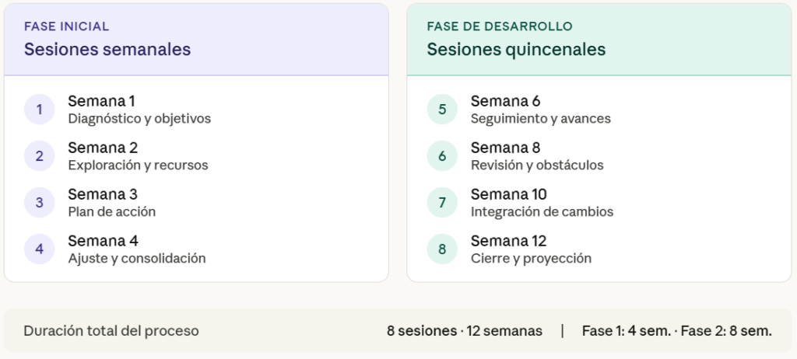
Task: Click the green number 5 badge
Action: (442, 110)
